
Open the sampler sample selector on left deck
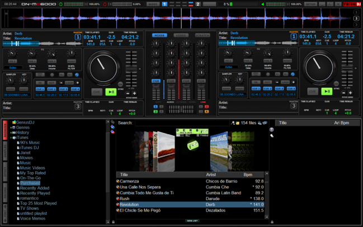[x=17, y=95]
